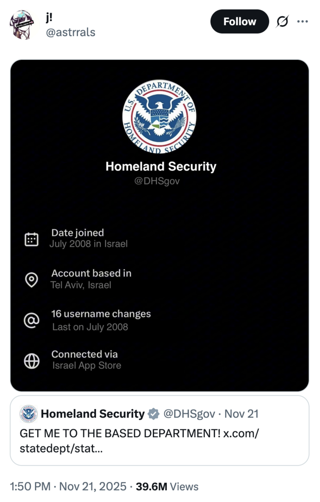Click the calendar Date joined icon
The height and width of the screenshot is (502, 320).
[31, 238]
